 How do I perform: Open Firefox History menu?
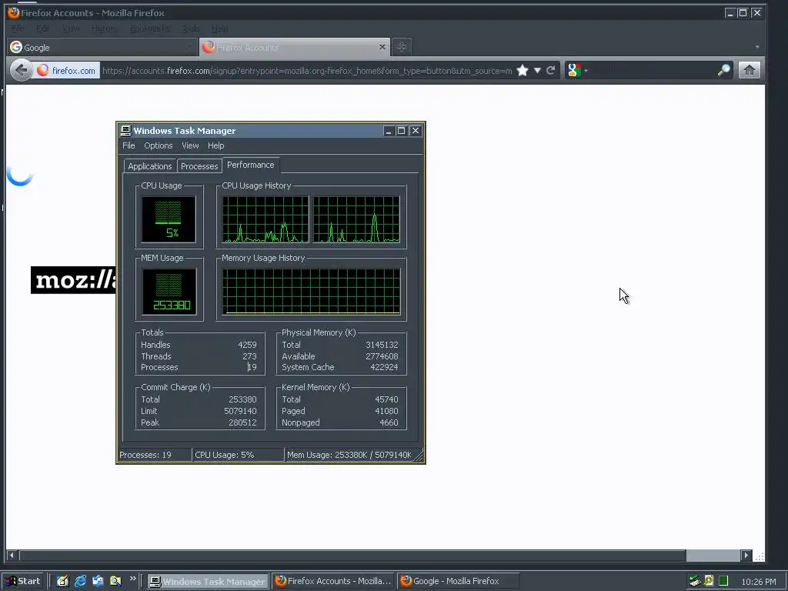102,28
